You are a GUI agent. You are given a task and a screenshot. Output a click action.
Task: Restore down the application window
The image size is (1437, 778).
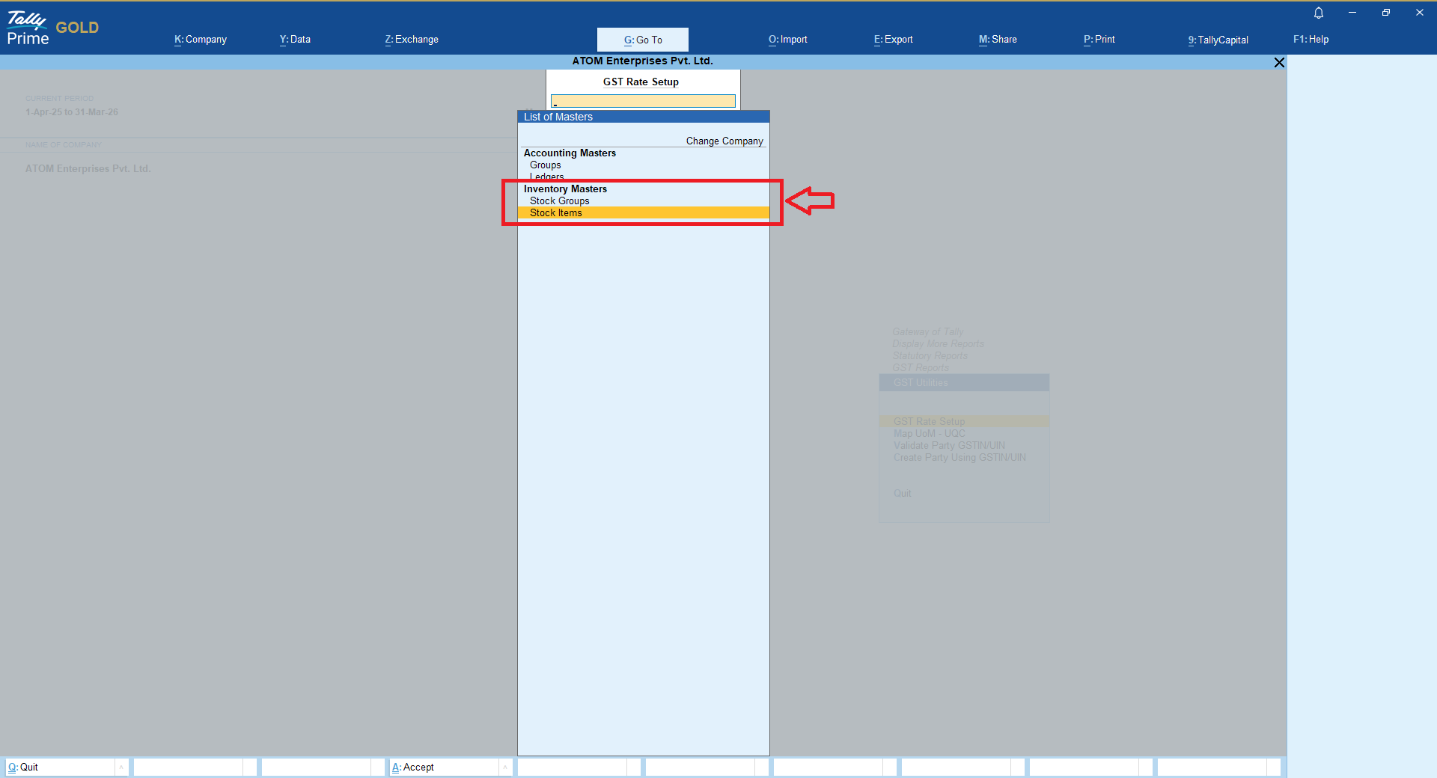pyautogui.click(x=1386, y=13)
